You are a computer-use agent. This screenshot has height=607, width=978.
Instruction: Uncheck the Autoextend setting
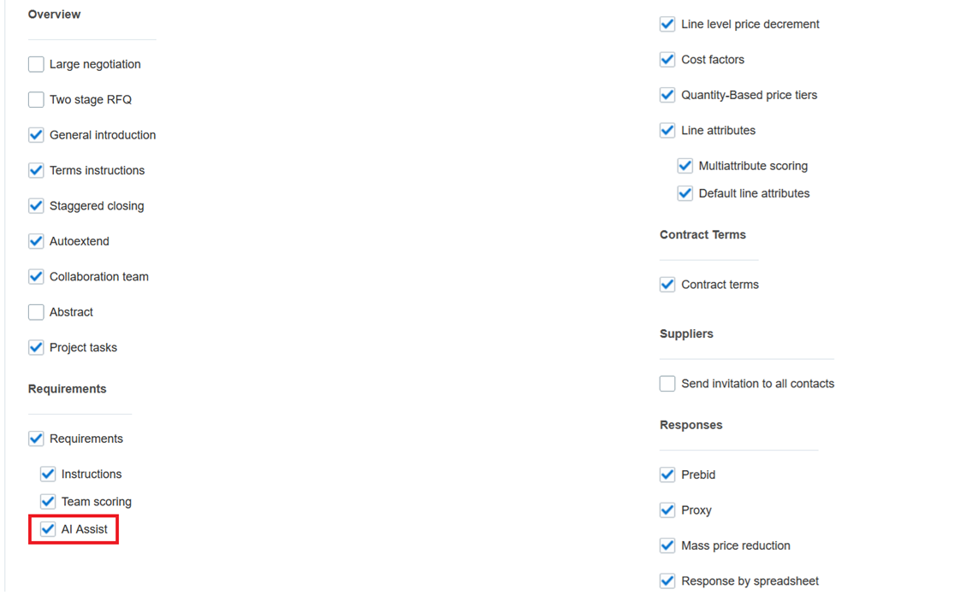click(36, 241)
